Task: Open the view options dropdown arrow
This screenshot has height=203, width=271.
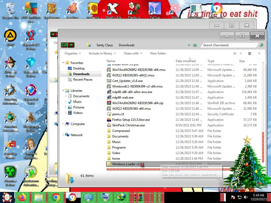Action: click(241, 53)
